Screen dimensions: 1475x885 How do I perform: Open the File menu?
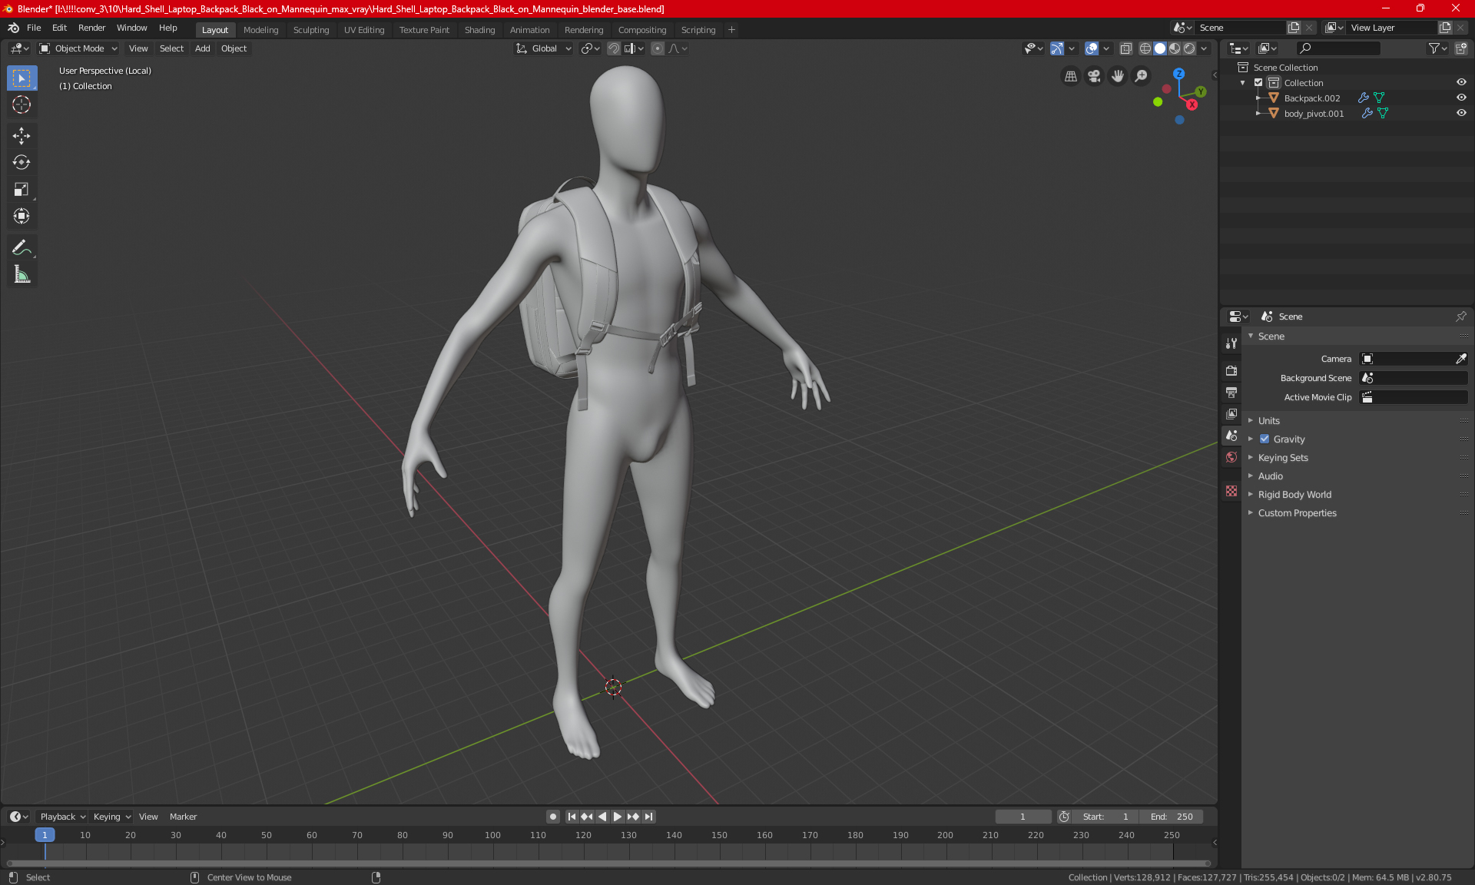pyautogui.click(x=34, y=28)
